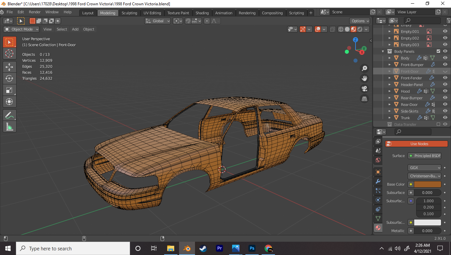Viewport: 451px width, 255px height.
Task: Click the Use Nodes button
Action: [x=417, y=144]
